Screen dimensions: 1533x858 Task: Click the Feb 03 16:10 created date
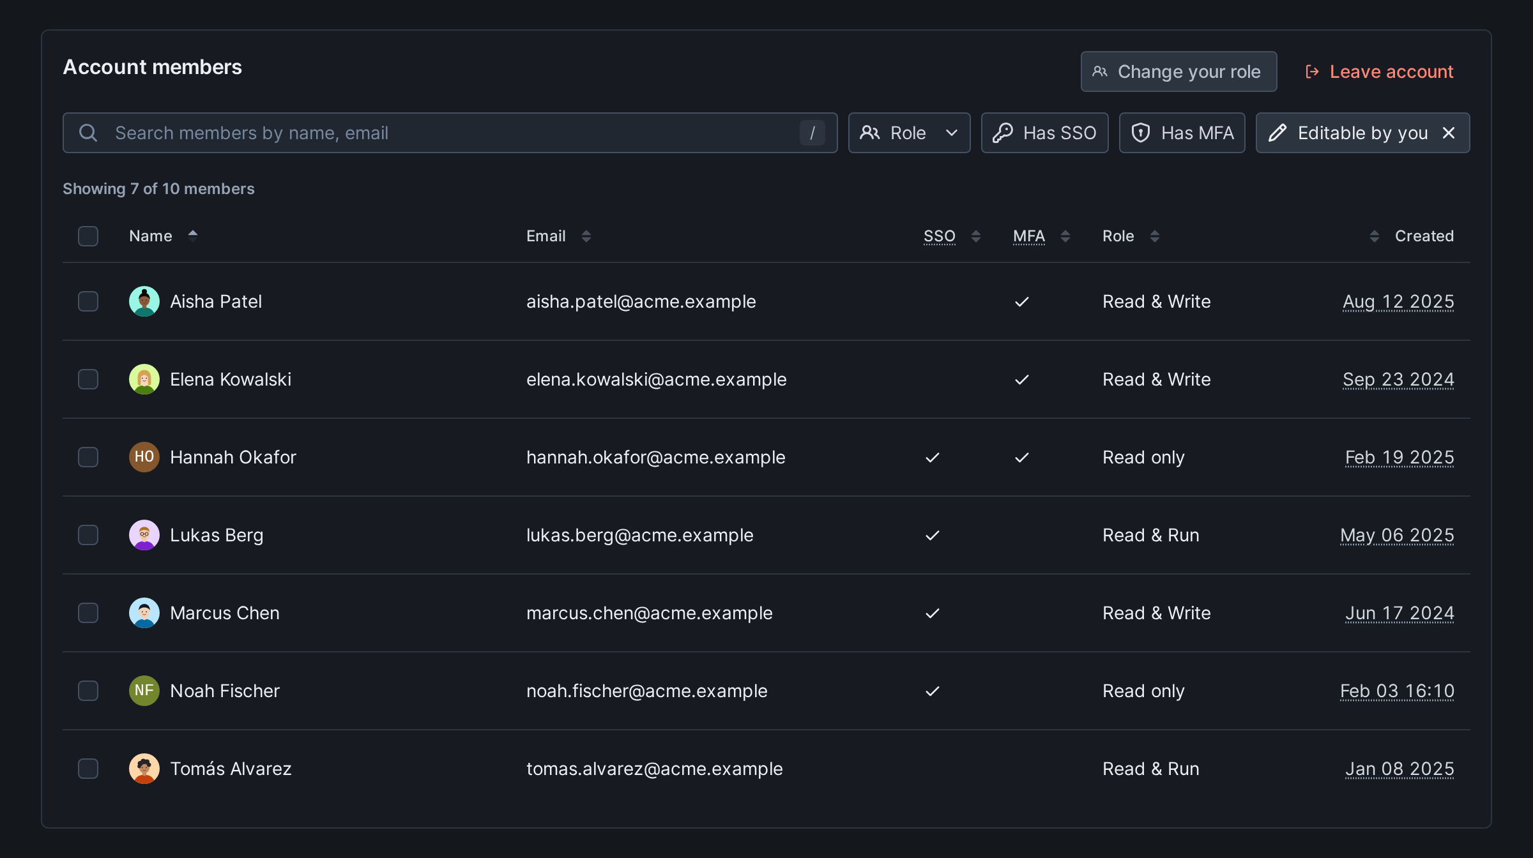(x=1398, y=691)
